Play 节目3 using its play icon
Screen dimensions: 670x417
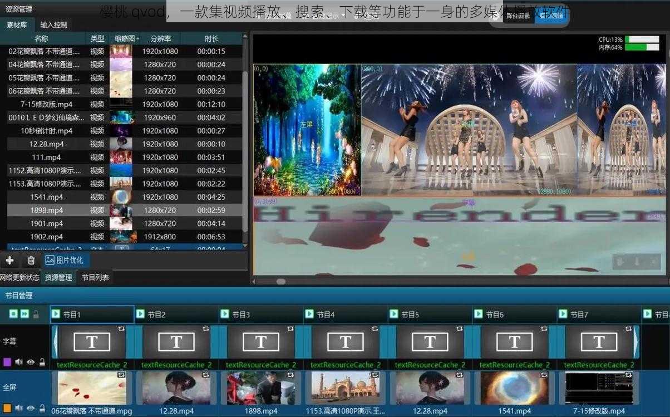225,315
